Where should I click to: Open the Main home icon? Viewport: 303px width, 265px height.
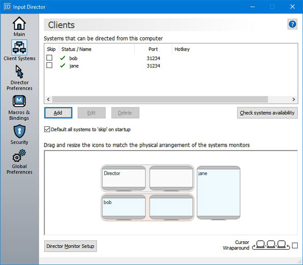(x=19, y=23)
